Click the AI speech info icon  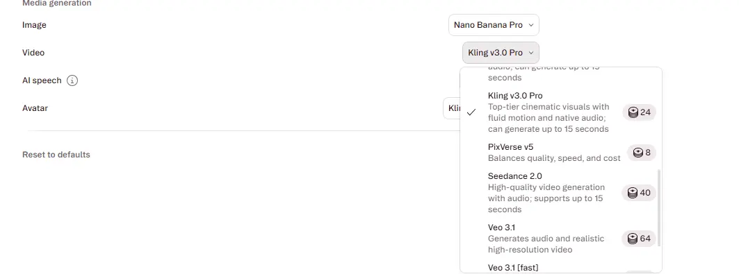(x=72, y=80)
